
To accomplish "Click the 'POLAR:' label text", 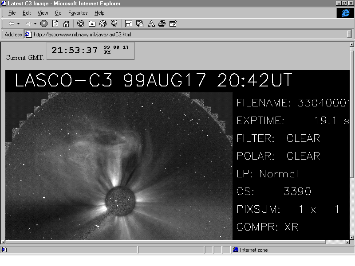I will (256, 156).
